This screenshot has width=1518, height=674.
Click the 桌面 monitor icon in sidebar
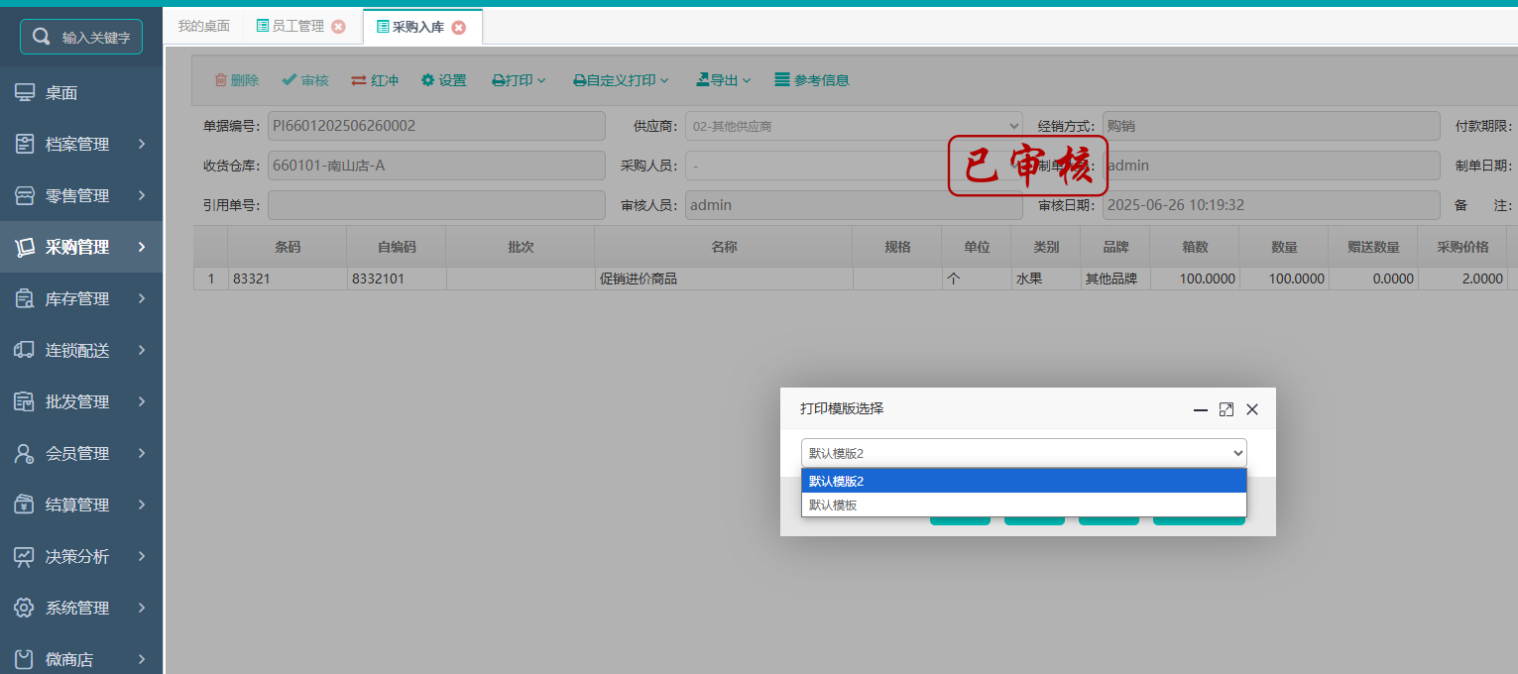coord(25,93)
